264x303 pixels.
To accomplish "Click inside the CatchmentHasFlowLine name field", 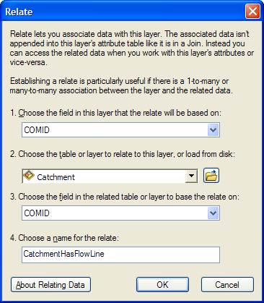I will tap(120, 255).
